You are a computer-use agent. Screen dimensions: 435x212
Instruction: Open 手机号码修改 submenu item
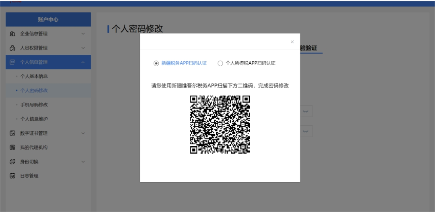point(48,105)
